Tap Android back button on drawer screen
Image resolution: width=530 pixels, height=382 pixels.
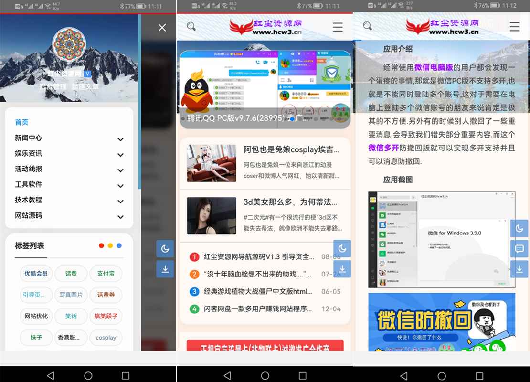[x=51, y=376]
